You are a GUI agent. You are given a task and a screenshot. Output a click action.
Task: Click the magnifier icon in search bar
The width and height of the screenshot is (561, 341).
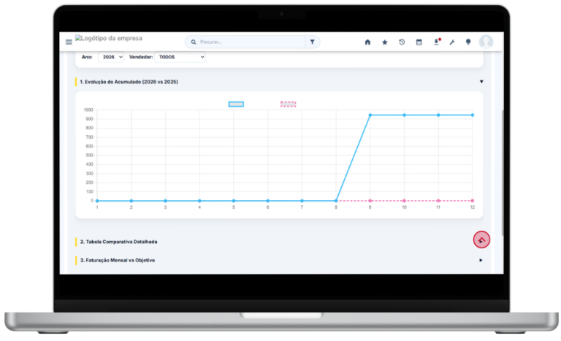[193, 42]
